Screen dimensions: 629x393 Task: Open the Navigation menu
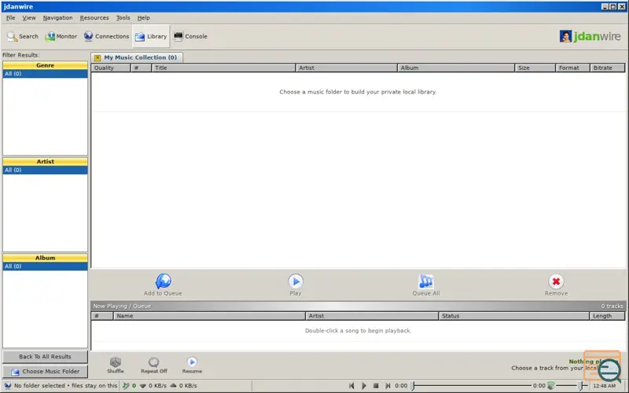[57, 17]
